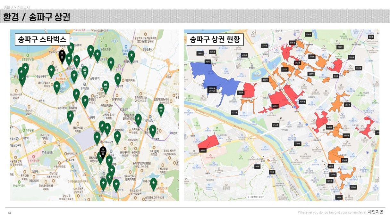Click the Starbucks pin beside 가락극동 아파트

tap(138, 119)
